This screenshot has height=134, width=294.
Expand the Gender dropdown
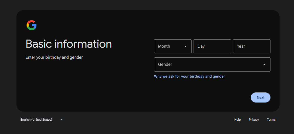coord(212,64)
